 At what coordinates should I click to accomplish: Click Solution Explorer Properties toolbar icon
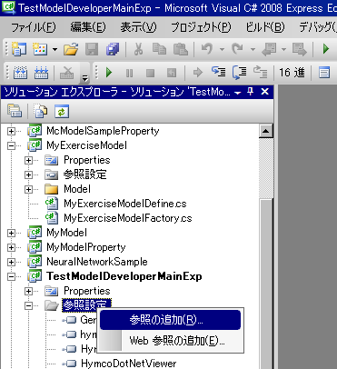coord(15,111)
